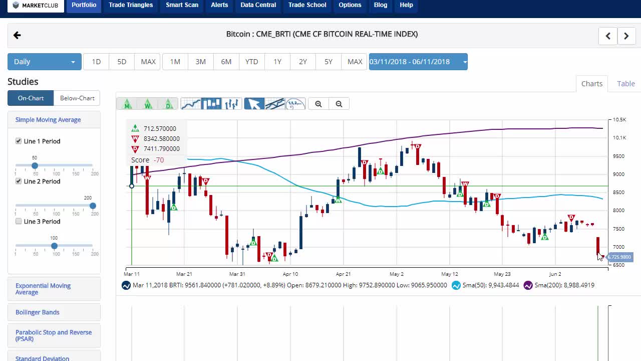641x361 pixels.
Task: Select the 5D intraday range
Action: coord(122,62)
